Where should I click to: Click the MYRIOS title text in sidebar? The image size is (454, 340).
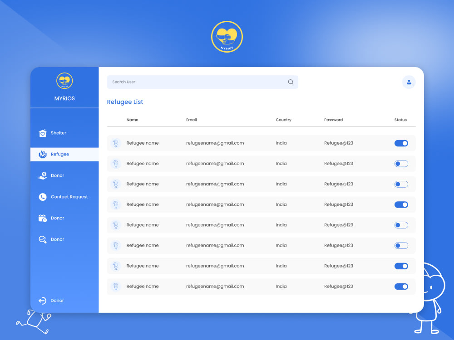[64, 98]
